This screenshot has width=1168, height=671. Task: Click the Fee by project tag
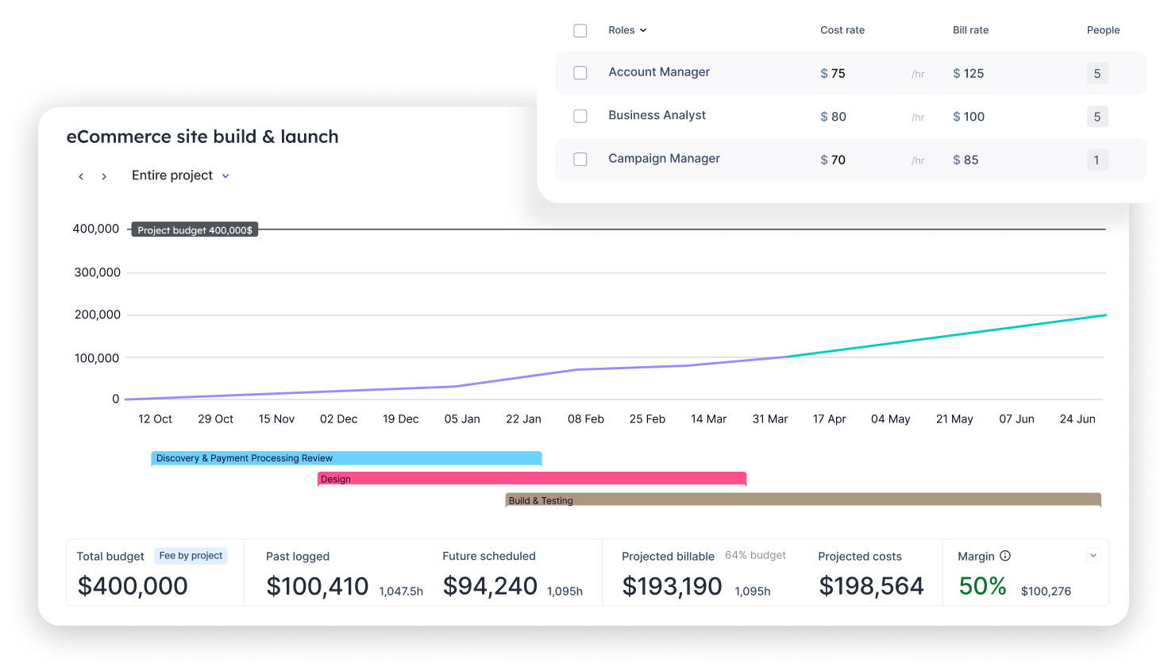(191, 556)
